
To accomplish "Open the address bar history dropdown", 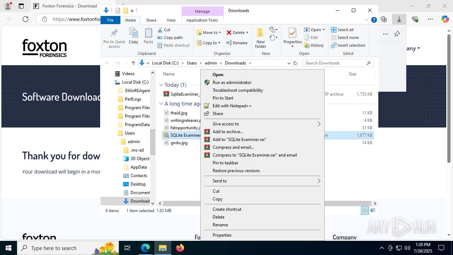I will (289, 63).
